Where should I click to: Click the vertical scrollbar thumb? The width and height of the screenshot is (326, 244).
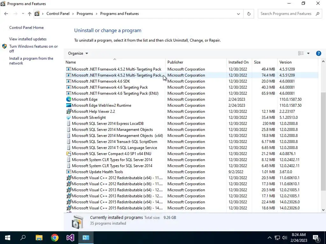click(x=323, y=141)
